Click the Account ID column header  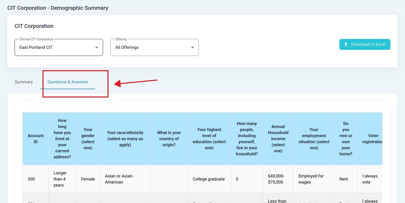pyautogui.click(x=36, y=139)
